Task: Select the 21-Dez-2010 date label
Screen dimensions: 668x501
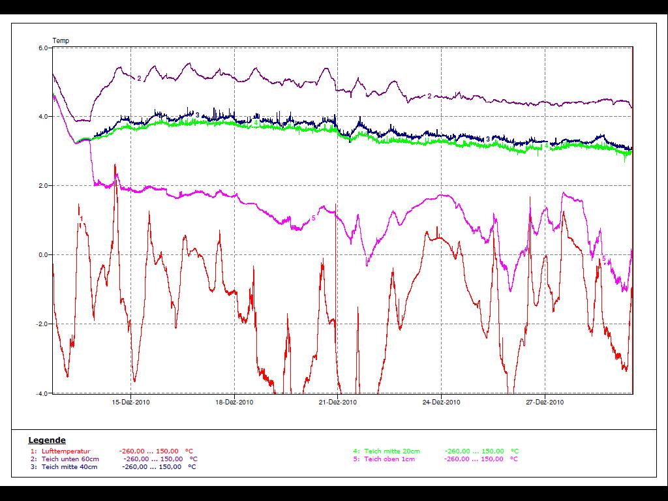Action: [x=338, y=402]
